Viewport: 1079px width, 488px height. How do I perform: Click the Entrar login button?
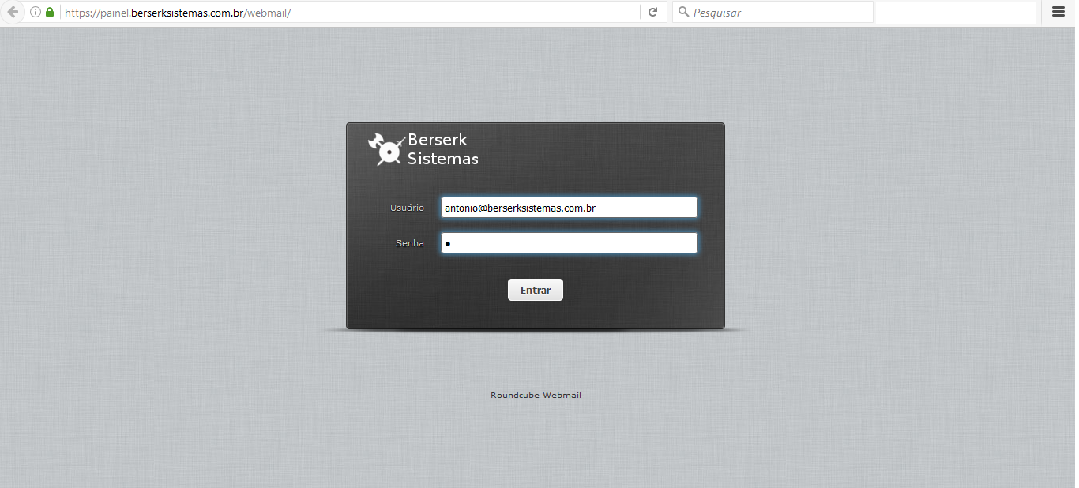(x=536, y=290)
